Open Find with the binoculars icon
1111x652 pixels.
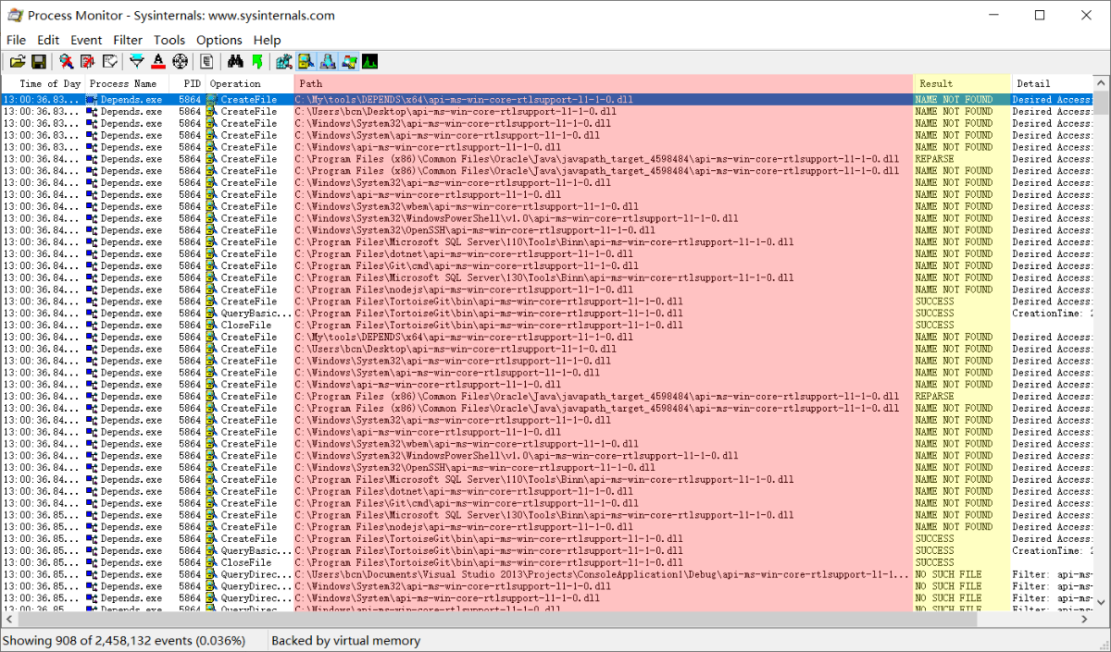(x=235, y=62)
